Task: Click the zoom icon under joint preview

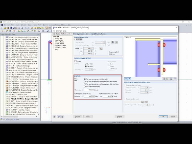Action: (175, 79)
